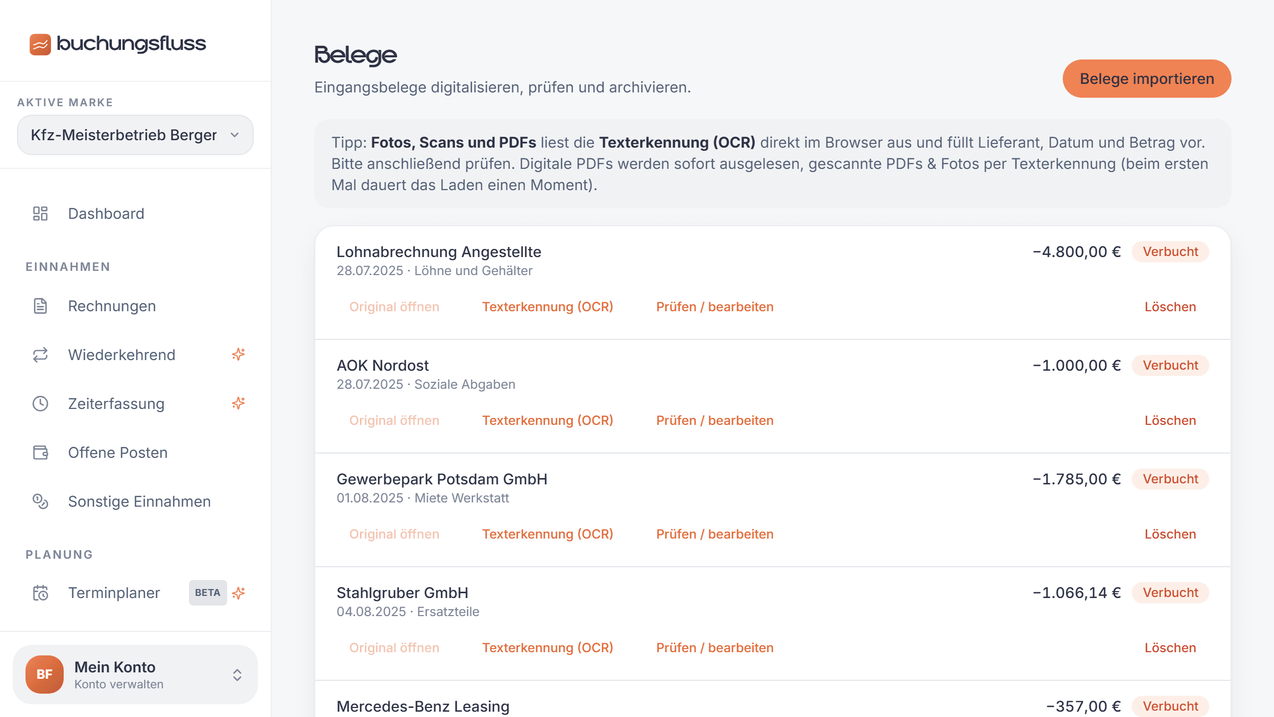Run Texterkennung (OCR) for AOK Nordost

point(548,421)
